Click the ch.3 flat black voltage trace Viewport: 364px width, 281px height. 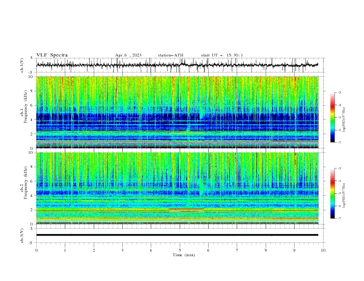177,235
